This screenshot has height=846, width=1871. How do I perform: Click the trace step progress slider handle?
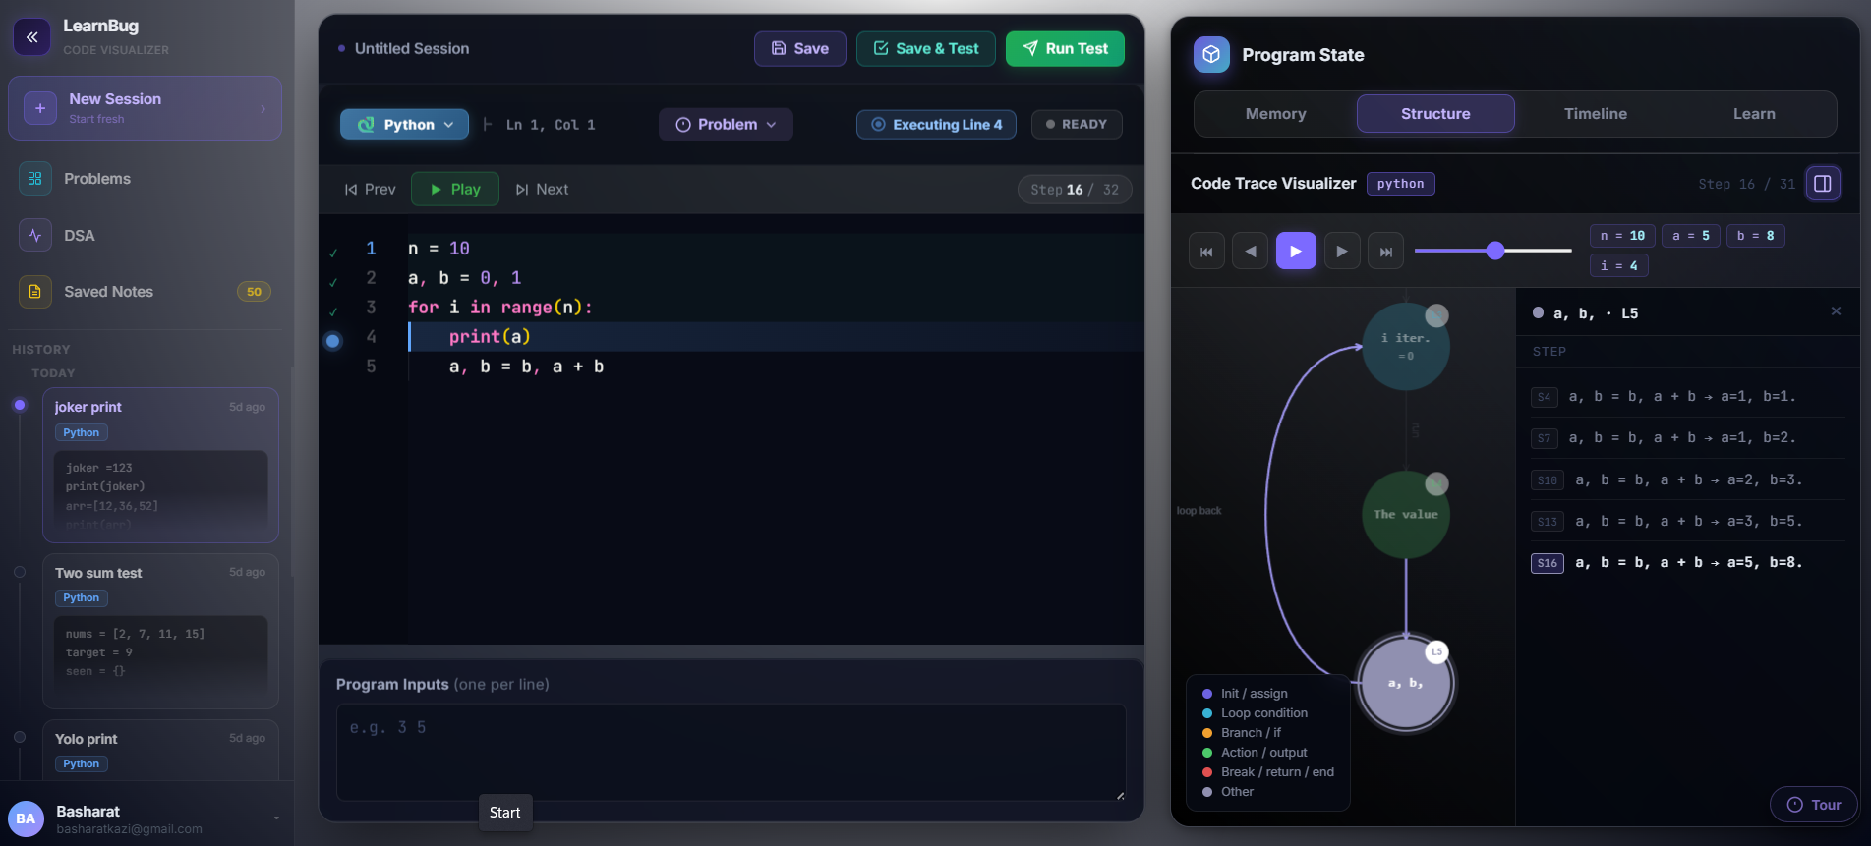tap(1495, 251)
